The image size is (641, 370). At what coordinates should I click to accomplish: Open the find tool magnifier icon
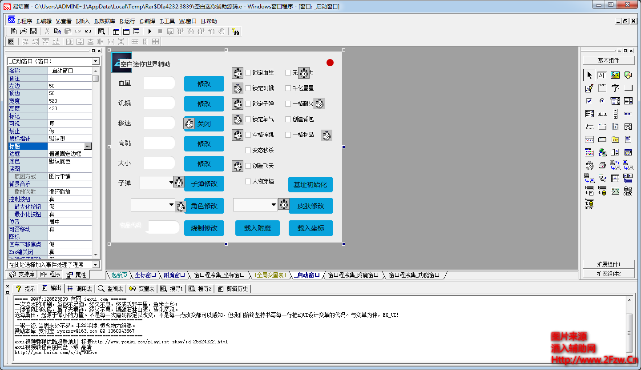102,32
